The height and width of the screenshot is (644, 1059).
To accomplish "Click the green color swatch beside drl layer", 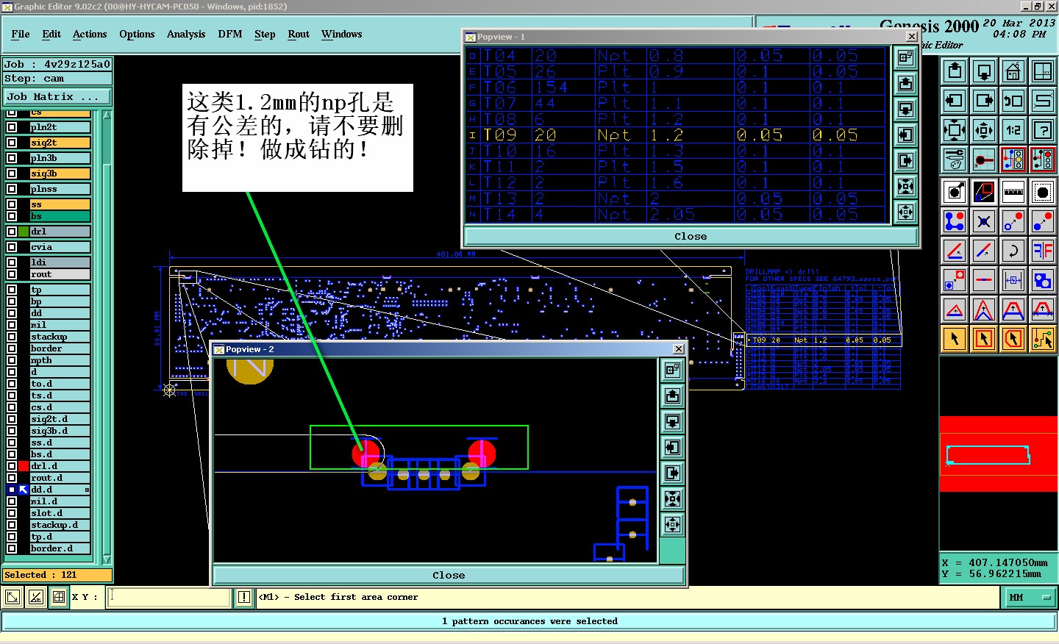I will click(x=24, y=232).
